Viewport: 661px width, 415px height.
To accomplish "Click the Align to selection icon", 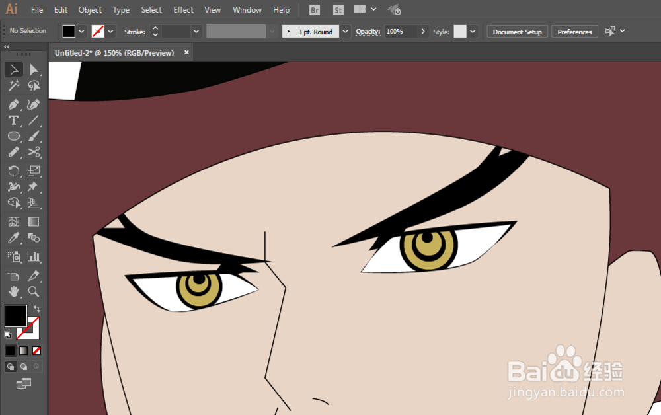I will tap(609, 31).
